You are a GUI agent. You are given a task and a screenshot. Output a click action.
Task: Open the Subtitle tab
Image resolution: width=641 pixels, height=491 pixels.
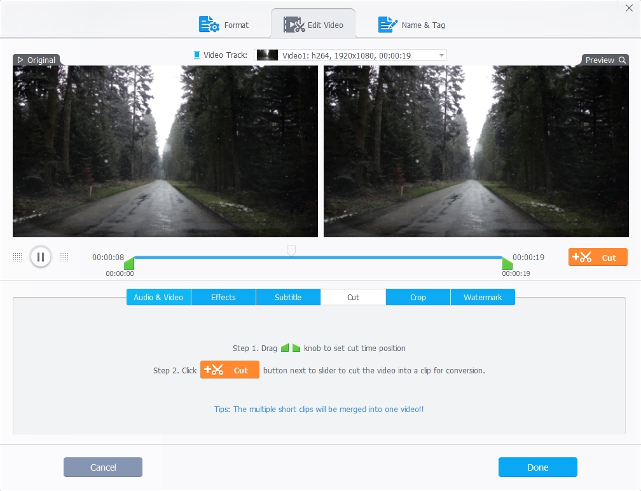point(288,297)
